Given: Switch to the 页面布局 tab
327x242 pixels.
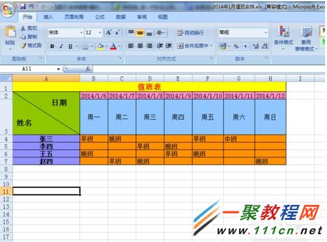Looking at the screenshot, I should (74, 17).
